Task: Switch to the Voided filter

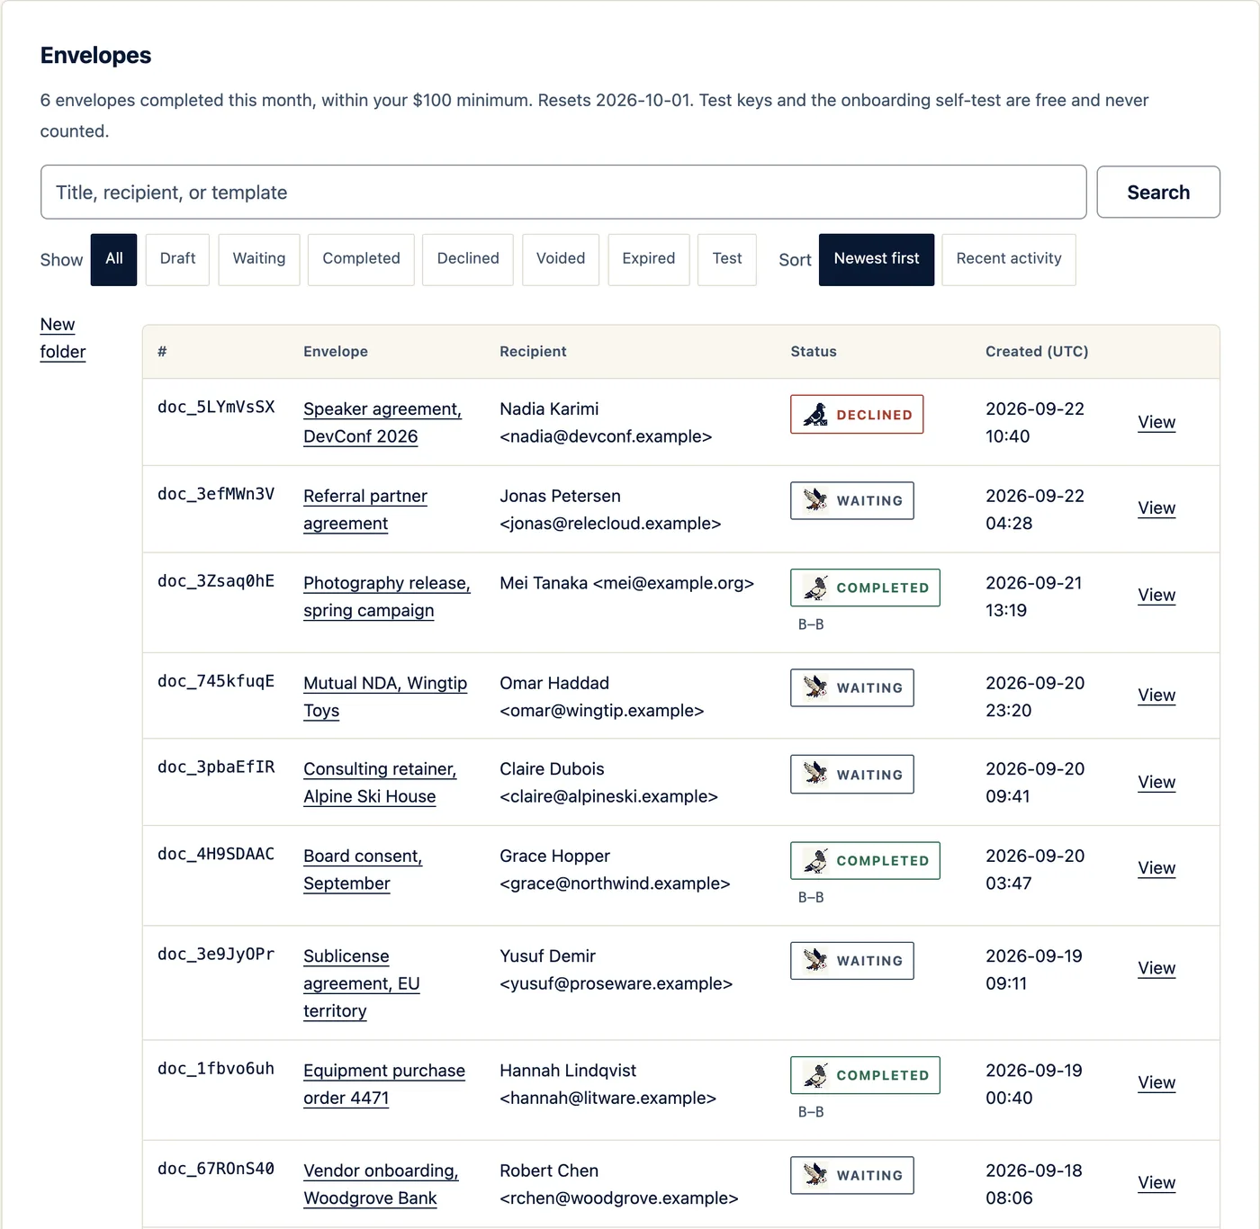Action: pos(561,259)
